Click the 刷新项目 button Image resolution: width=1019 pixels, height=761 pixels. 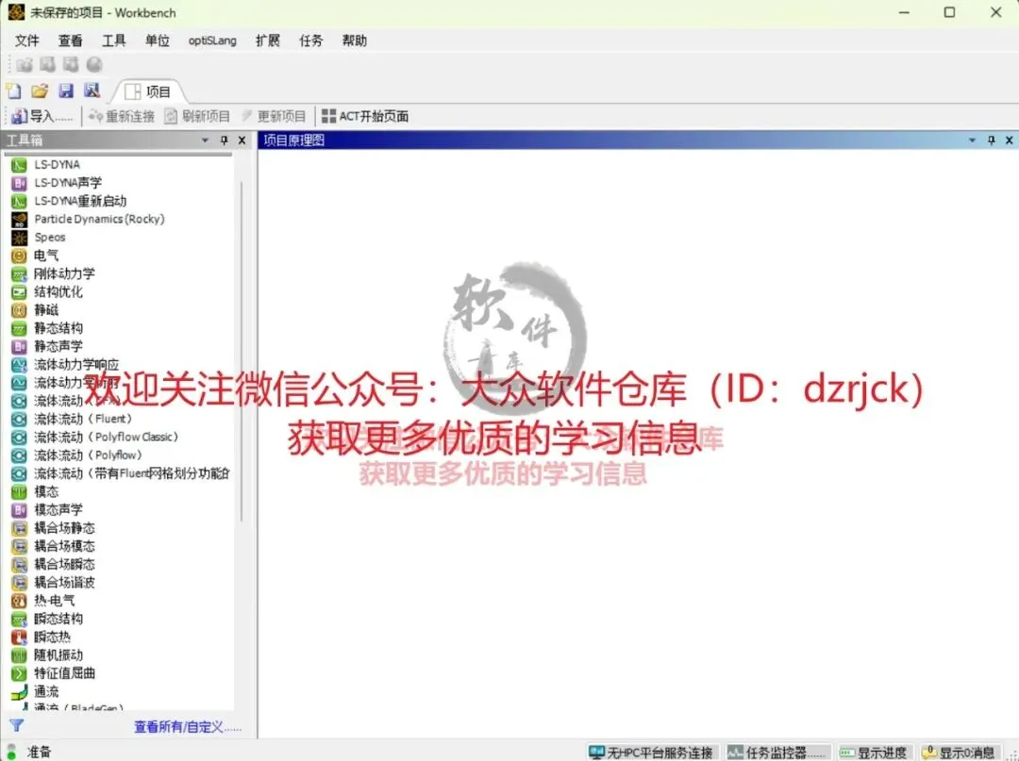pos(197,116)
